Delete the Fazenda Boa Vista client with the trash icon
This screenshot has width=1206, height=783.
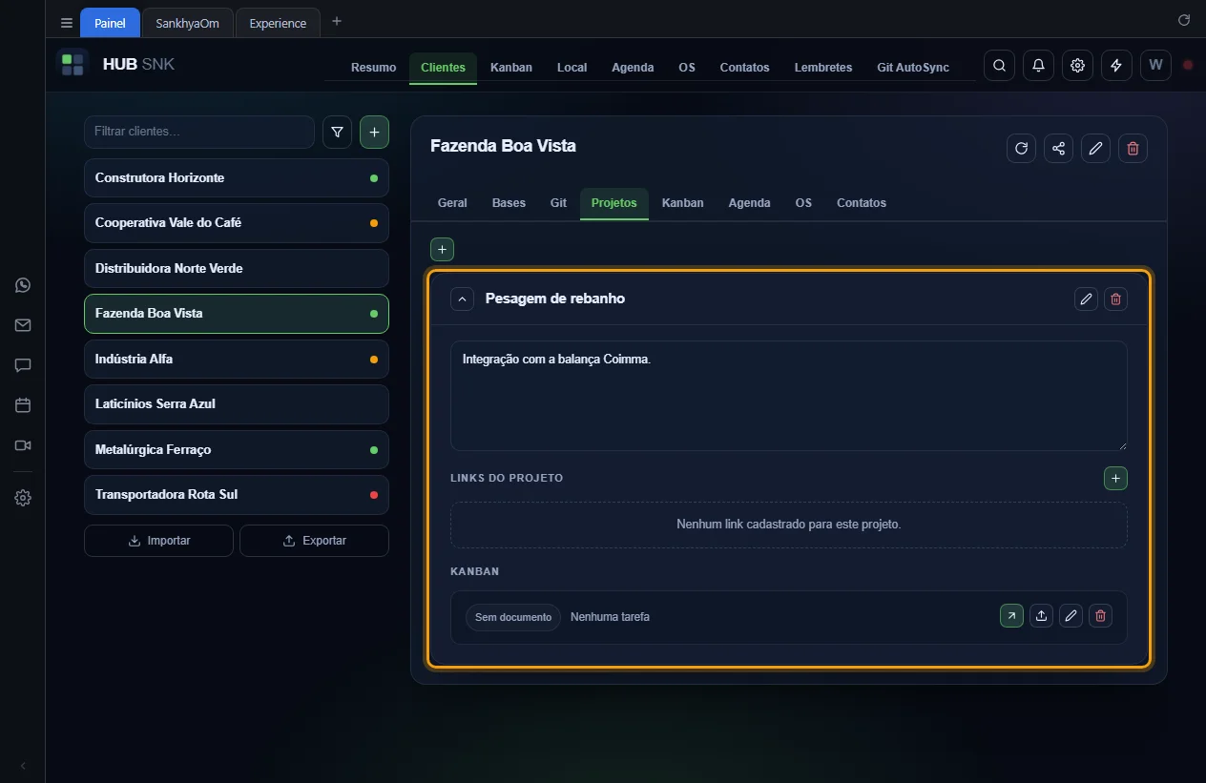click(x=1133, y=148)
